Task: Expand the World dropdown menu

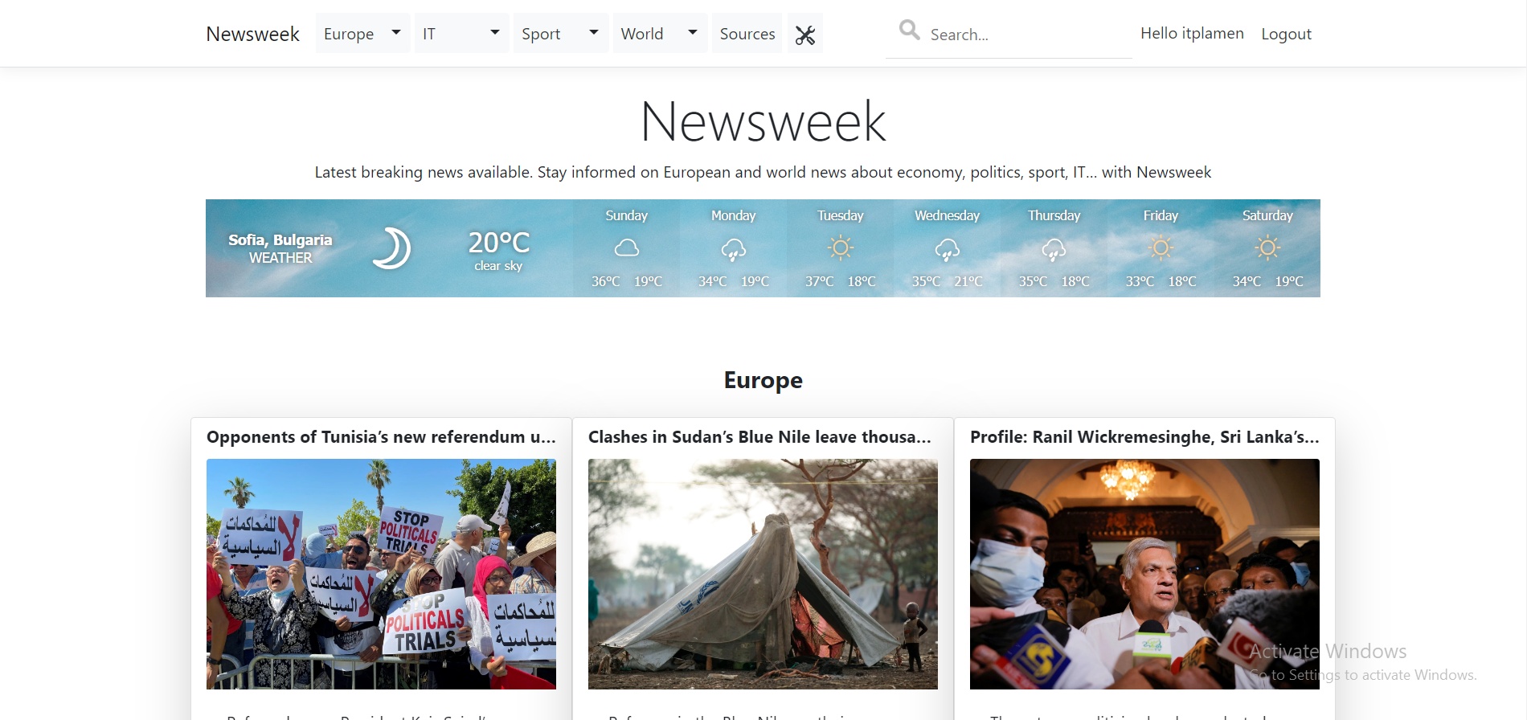Action: coord(661,33)
